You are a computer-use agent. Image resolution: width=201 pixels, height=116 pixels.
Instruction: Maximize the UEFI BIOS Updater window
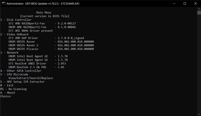click(x=185, y=4)
